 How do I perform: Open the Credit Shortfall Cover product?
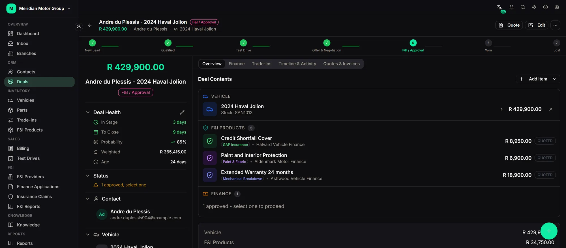[379, 141]
